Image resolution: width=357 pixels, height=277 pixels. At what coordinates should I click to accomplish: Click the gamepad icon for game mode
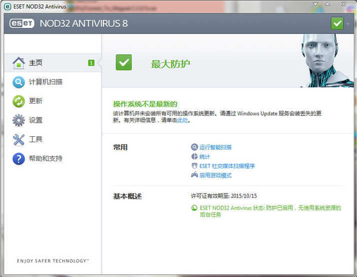pyautogui.click(x=194, y=175)
